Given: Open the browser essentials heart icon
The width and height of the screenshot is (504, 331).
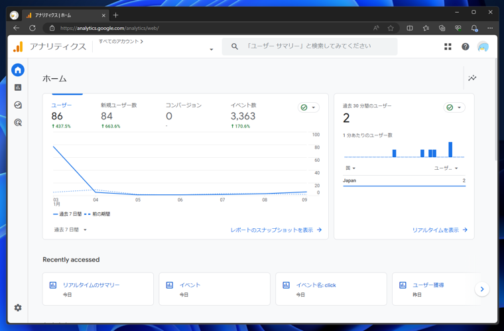Looking at the screenshot, I should [x=458, y=28].
